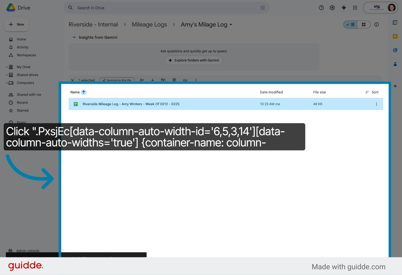The height and width of the screenshot is (275, 402).
Task: Open Contacts in side panel
Action: pyautogui.click(x=395, y=64)
